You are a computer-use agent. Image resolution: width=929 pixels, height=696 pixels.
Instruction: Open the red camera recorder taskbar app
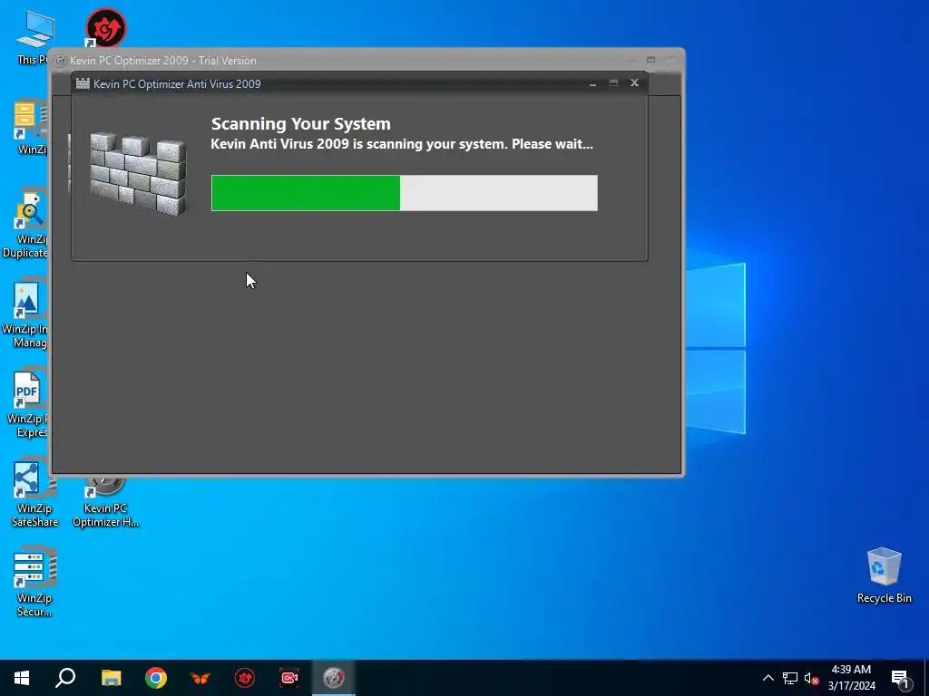(289, 678)
